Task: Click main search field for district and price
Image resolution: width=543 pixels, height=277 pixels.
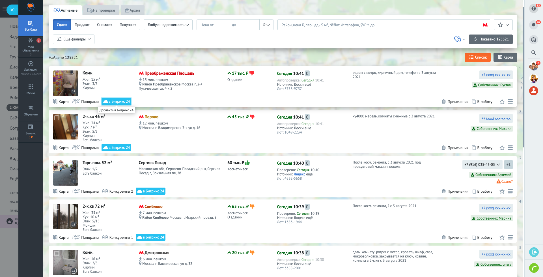Action: coord(379,25)
